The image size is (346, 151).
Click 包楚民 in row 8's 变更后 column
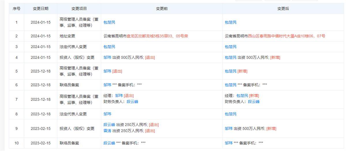[231, 114]
